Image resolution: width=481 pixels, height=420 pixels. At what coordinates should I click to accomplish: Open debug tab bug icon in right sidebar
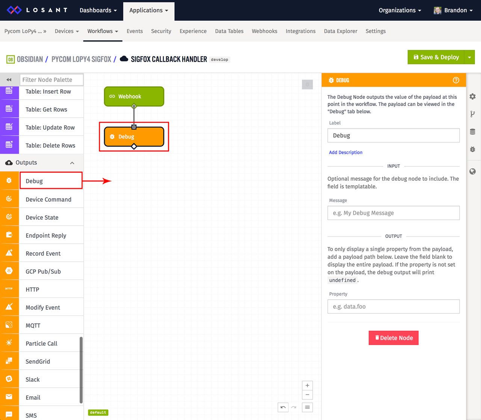473,150
